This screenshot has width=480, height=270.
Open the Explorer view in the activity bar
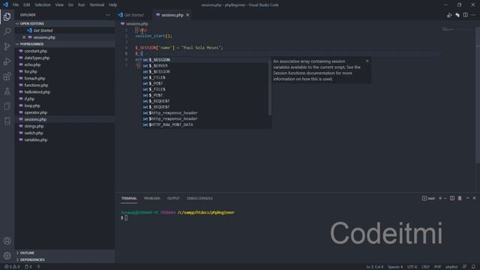pyautogui.click(x=7, y=16)
